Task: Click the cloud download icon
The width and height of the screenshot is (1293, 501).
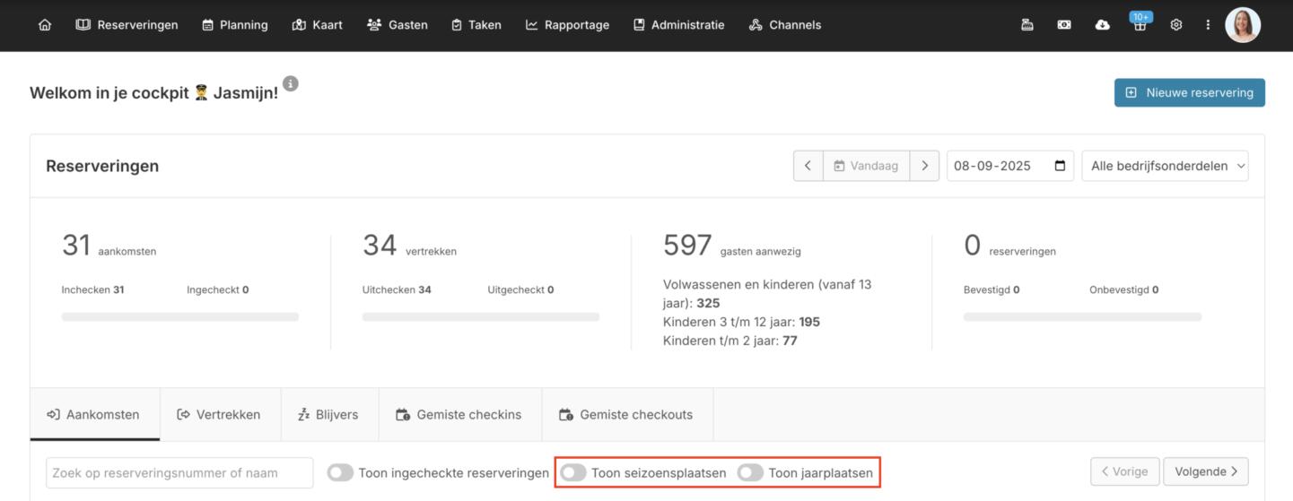Action: [1102, 25]
